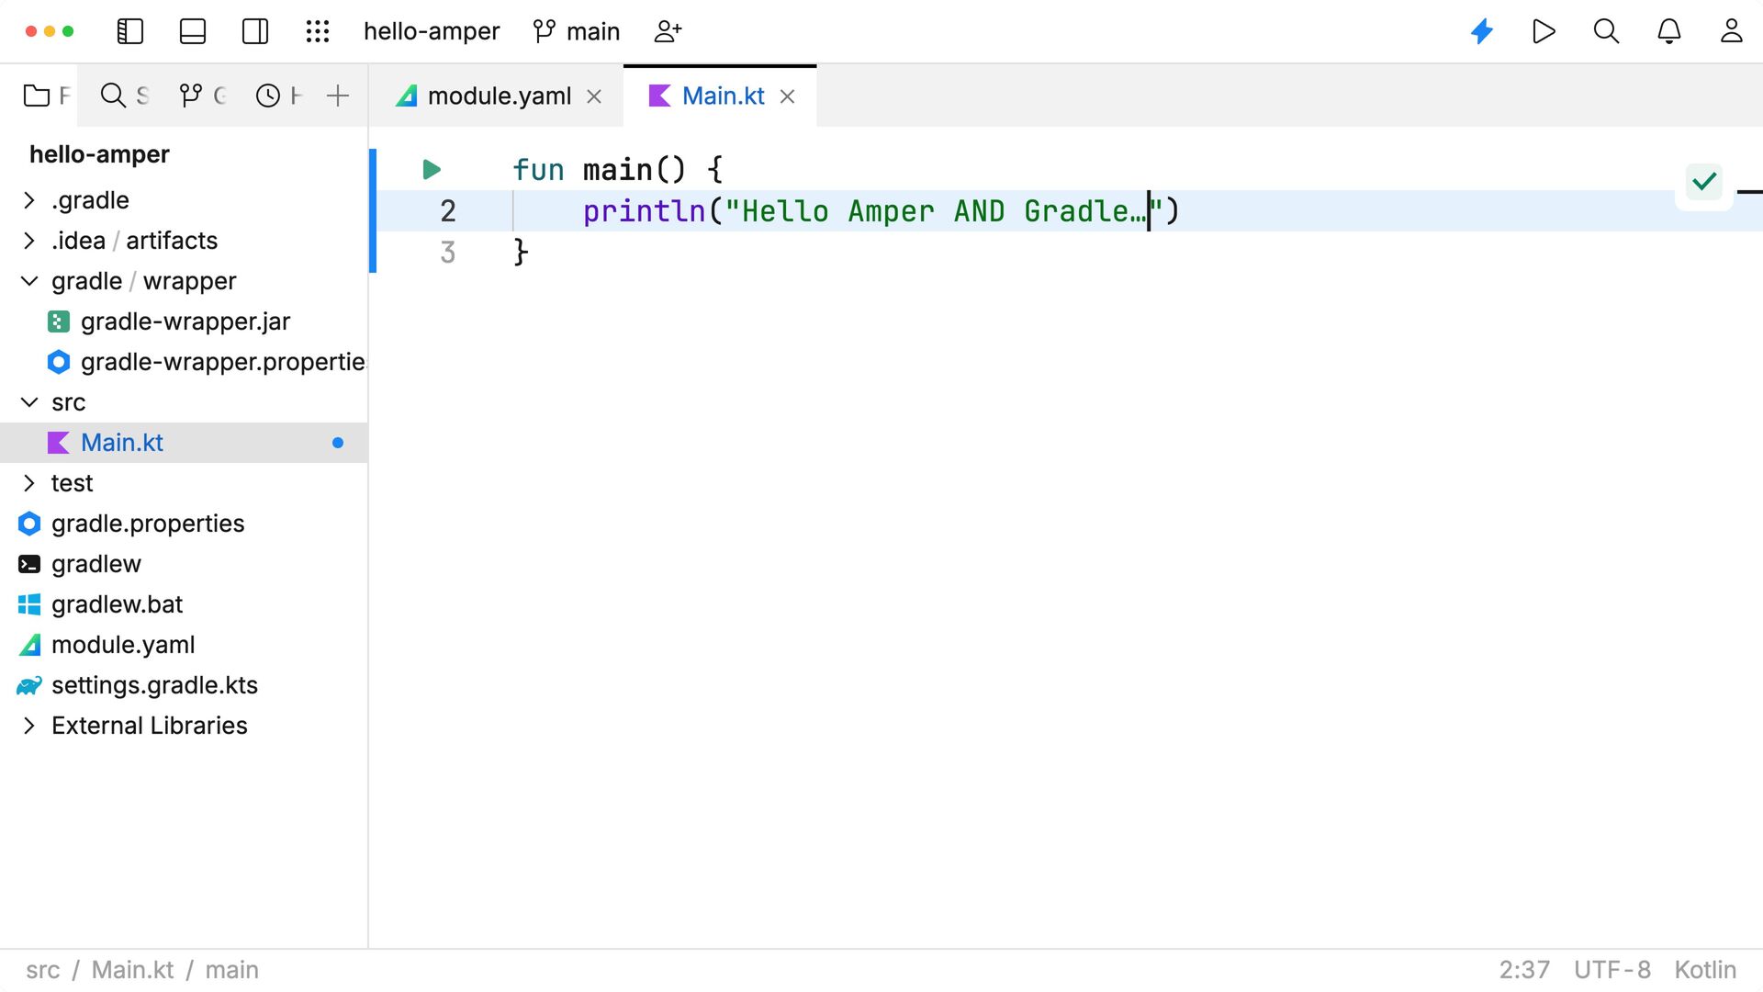Select Main.kt in file tree
Image resolution: width=1763 pixels, height=992 pixels.
[184, 443]
